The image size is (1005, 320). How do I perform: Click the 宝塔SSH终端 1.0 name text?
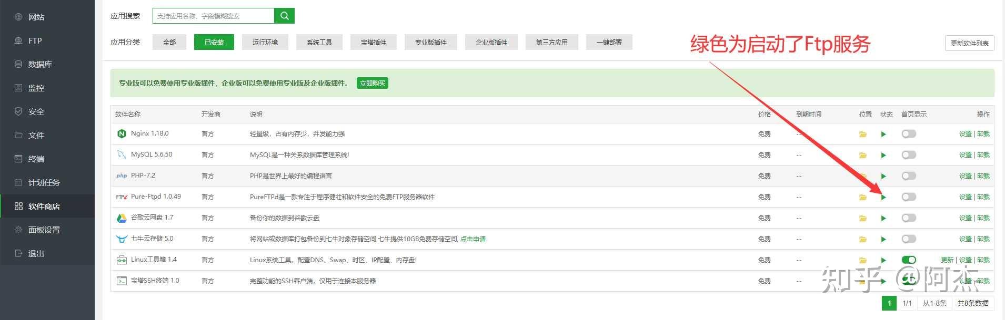point(155,281)
